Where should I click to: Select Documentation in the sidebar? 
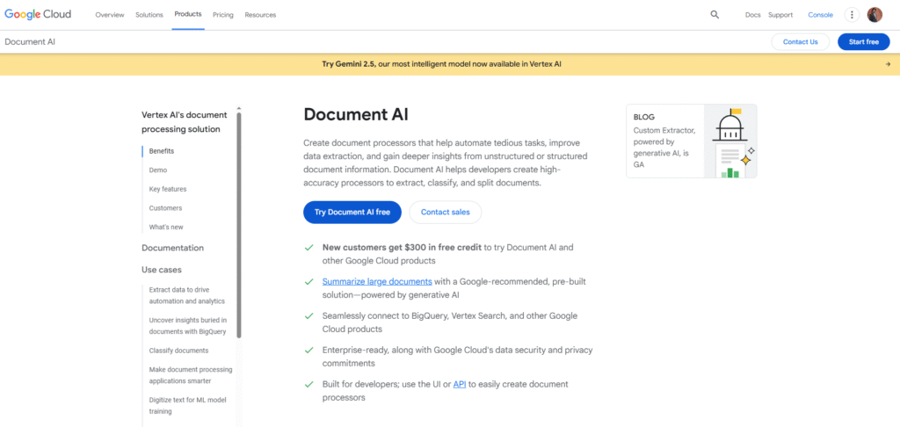(173, 248)
